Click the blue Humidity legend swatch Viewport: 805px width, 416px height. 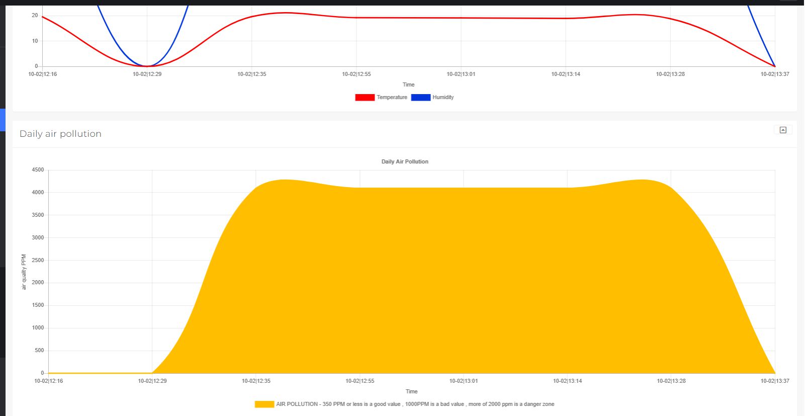(420, 98)
